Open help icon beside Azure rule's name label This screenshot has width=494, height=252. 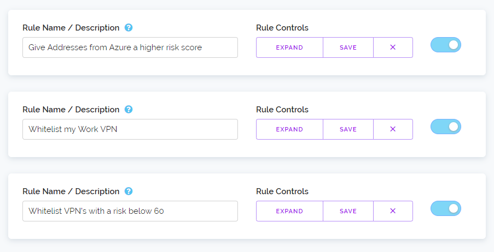point(129,28)
